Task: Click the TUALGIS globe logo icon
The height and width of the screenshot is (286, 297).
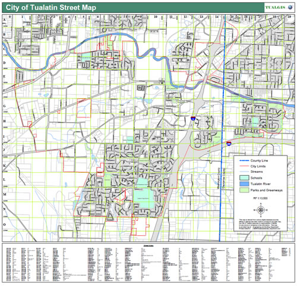Action: (290, 8)
